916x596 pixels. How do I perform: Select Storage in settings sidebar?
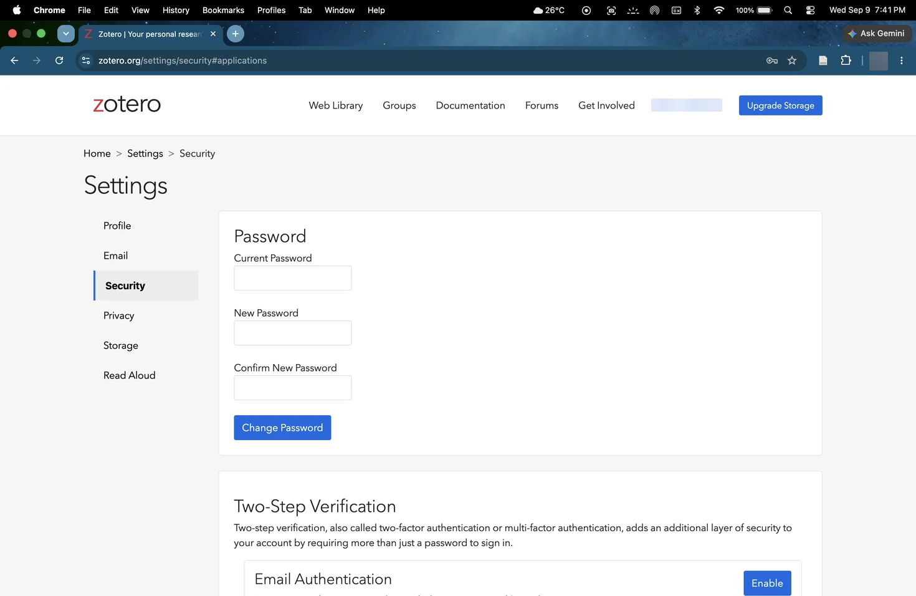pyautogui.click(x=146, y=345)
